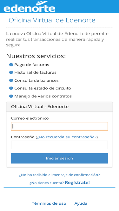Focus the Correo electrónico input field

(x=60, y=126)
